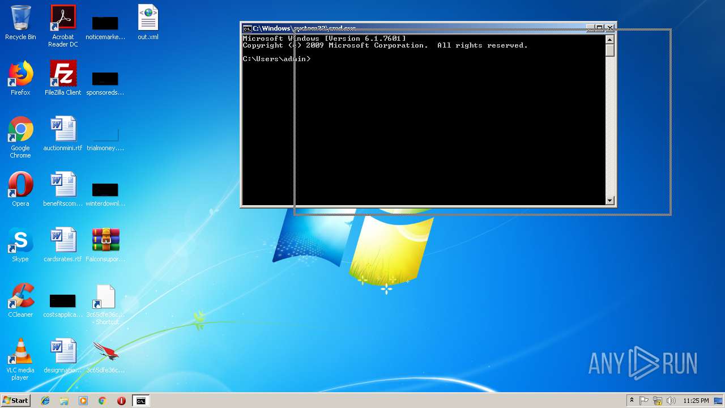Select the winterdownl... file icon
This screenshot has height=408, width=725.
tap(105, 193)
